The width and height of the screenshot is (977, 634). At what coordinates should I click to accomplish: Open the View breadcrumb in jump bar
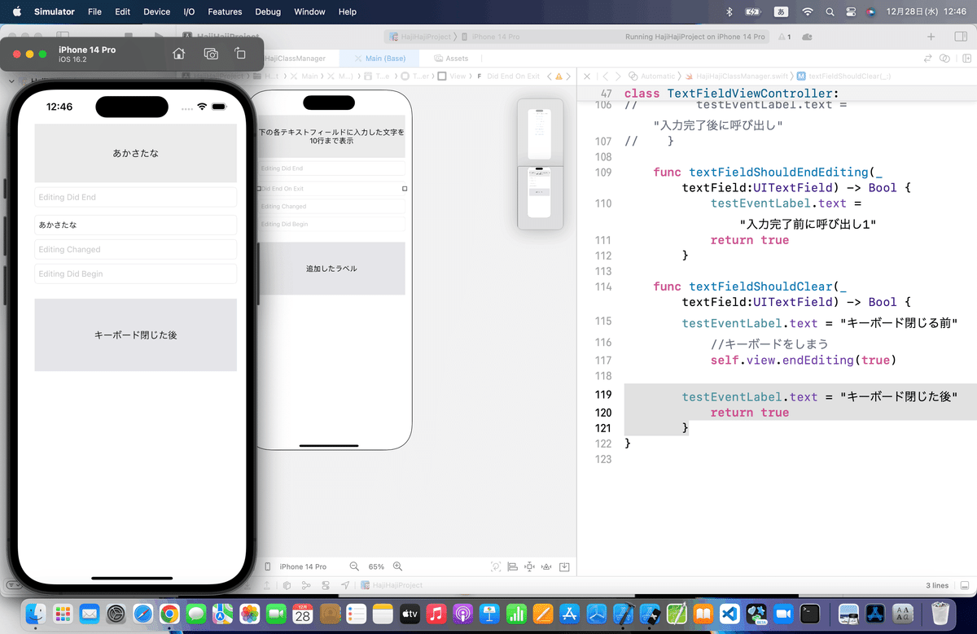(x=452, y=76)
